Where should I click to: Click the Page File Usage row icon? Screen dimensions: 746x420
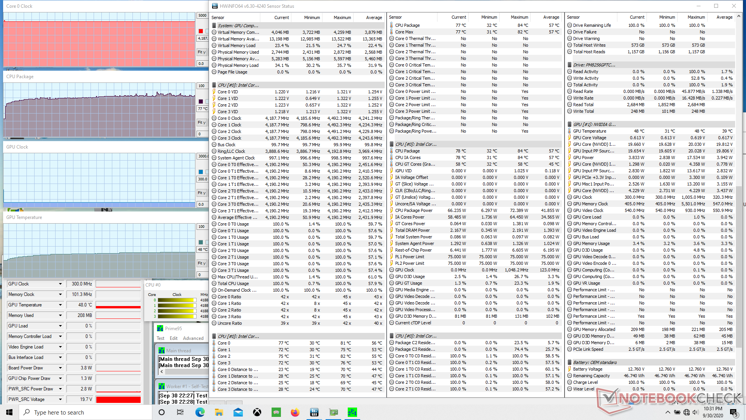214,72
